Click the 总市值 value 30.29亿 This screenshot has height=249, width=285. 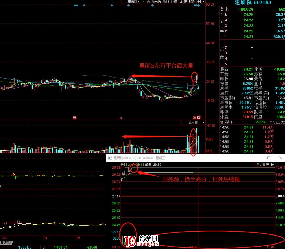click(x=246, y=102)
